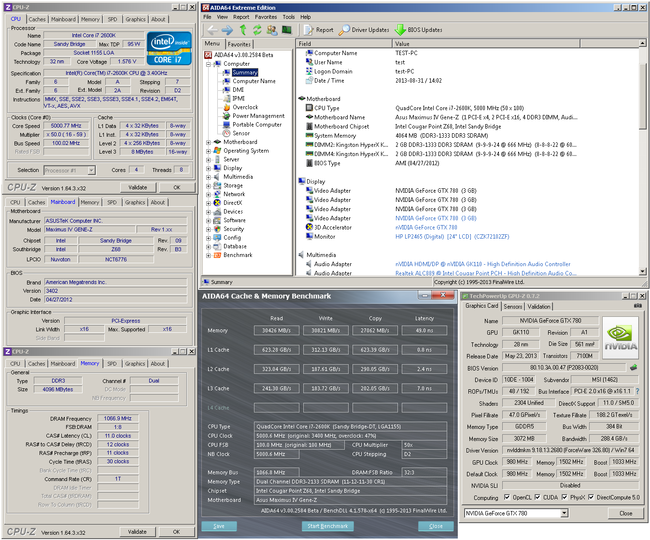650x540 pixels.
Task: Open the Favorites menu in AIDA64
Action: (266, 17)
